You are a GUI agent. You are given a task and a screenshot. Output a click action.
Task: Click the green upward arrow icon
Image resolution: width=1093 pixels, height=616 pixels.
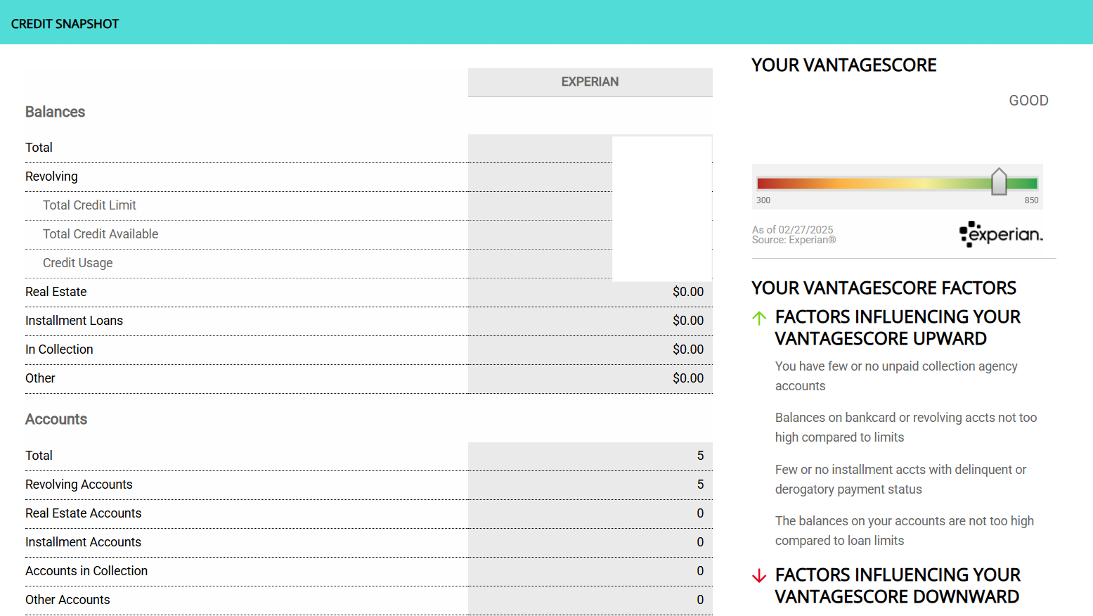(759, 318)
